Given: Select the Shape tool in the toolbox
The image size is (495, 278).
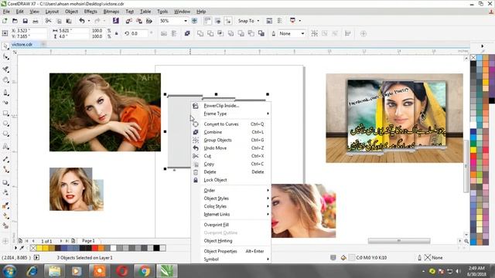Looking at the screenshot, I should tap(5, 57).
